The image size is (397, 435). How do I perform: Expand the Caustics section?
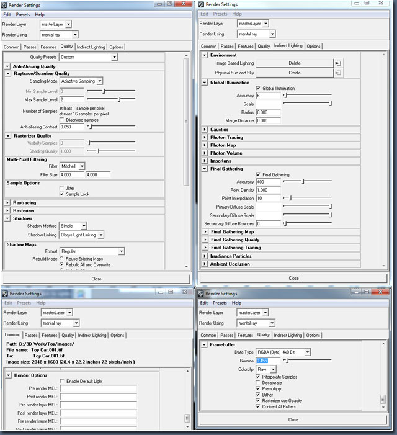click(x=205, y=130)
